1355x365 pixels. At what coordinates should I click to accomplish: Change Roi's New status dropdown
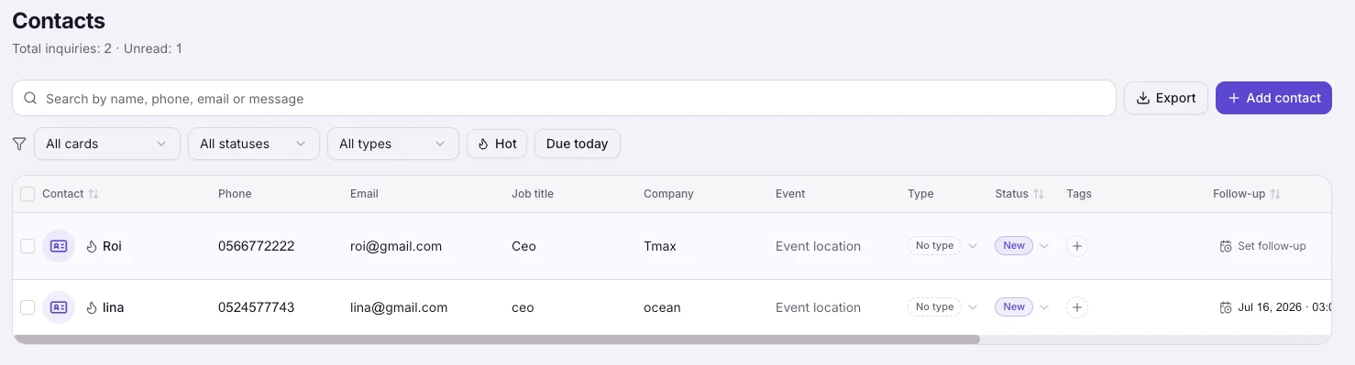coord(1022,246)
